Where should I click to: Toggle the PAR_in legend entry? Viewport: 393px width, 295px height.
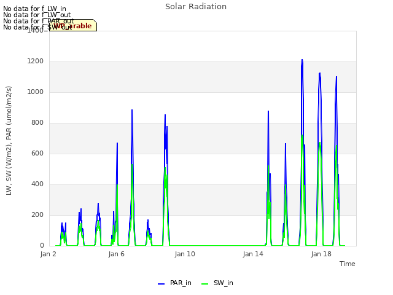[x=174, y=283]
